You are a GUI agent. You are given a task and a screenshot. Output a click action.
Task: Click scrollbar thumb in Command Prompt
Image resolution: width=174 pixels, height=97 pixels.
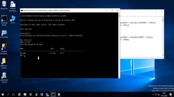coord(119,16)
